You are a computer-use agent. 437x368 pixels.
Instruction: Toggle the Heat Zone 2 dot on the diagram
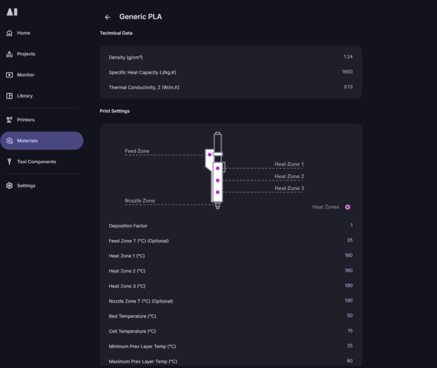click(217, 180)
